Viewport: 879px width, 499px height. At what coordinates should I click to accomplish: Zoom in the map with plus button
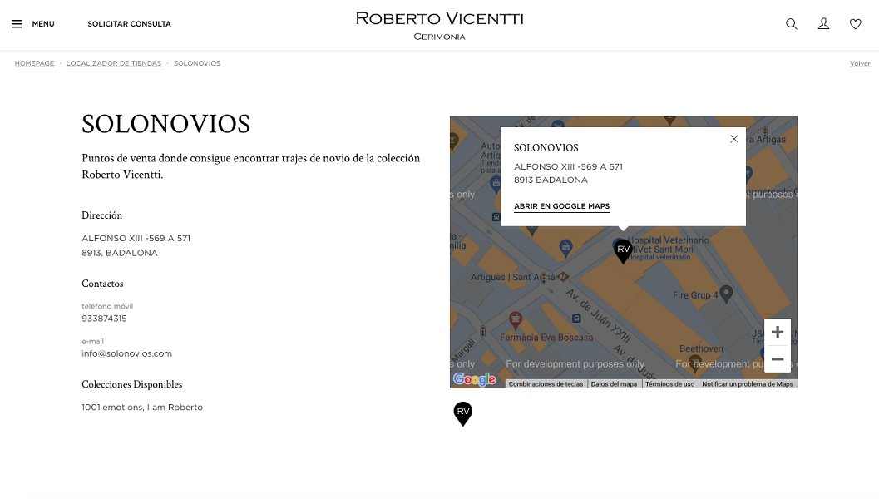[778, 332]
